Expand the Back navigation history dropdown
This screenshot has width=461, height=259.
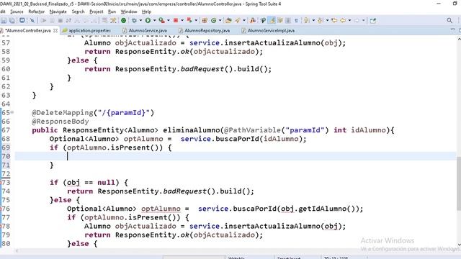pos(349,21)
